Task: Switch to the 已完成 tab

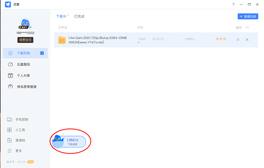Action: 79,16
